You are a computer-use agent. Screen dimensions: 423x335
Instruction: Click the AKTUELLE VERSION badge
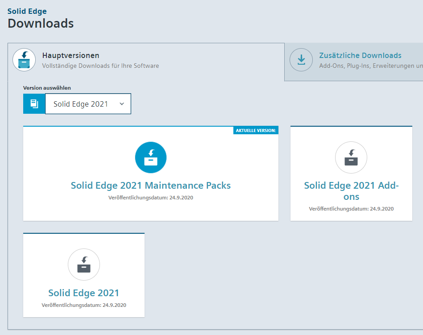[256, 130]
